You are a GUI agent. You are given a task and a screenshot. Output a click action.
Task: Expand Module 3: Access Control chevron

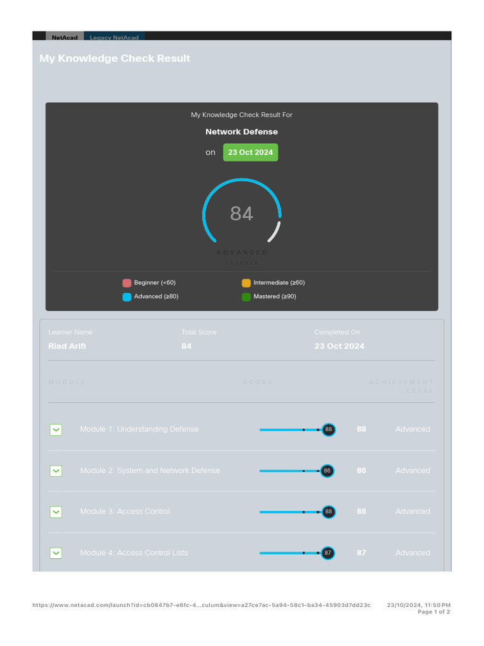click(56, 512)
